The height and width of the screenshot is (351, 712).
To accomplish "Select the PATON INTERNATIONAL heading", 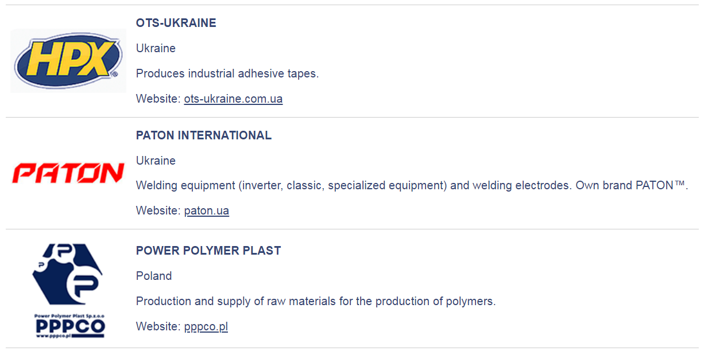I will tap(203, 135).
